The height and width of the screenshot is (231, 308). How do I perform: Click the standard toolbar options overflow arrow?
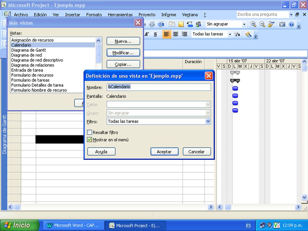299,26
